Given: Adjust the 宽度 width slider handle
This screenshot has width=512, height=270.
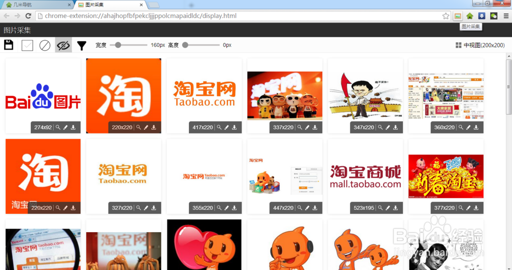Looking at the screenshot, I should [x=118, y=45].
